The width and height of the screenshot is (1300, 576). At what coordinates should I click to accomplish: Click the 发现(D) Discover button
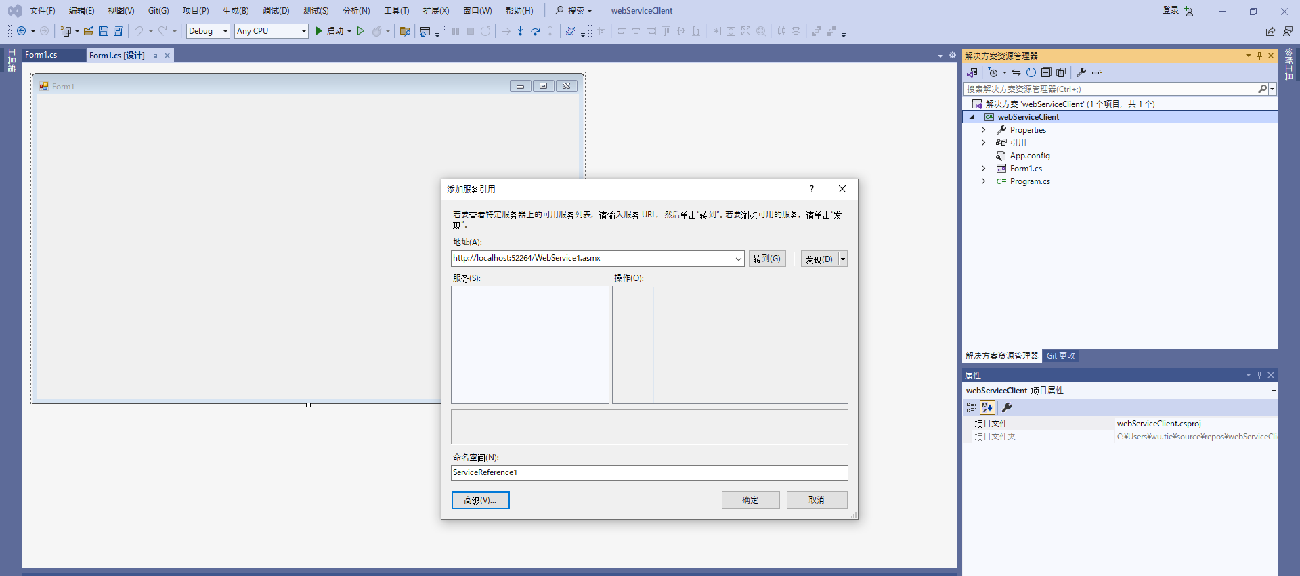click(819, 259)
